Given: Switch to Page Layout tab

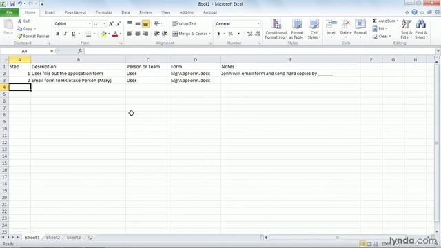Looking at the screenshot, I should (x=75, y=12).
